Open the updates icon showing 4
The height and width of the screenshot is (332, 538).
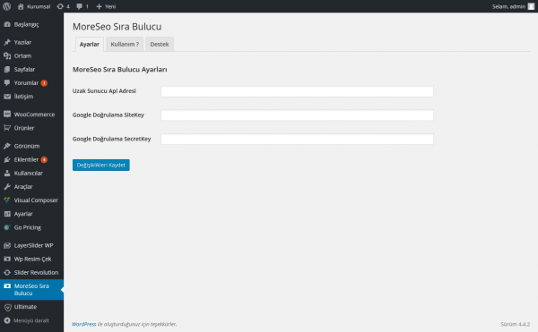[60, 6]
